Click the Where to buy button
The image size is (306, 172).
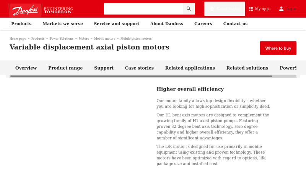click(278, 48)
